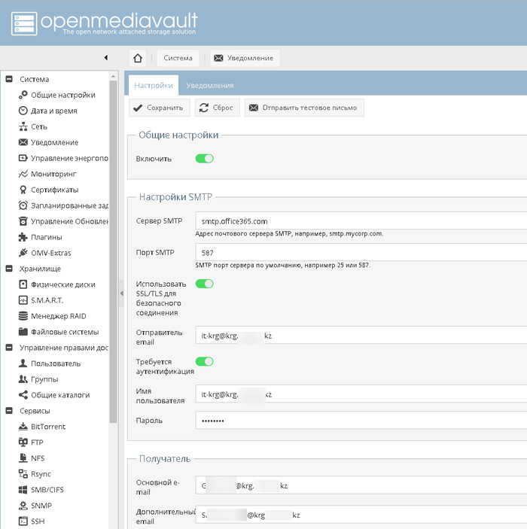Click the sidebar scroll up arrow

113,76
